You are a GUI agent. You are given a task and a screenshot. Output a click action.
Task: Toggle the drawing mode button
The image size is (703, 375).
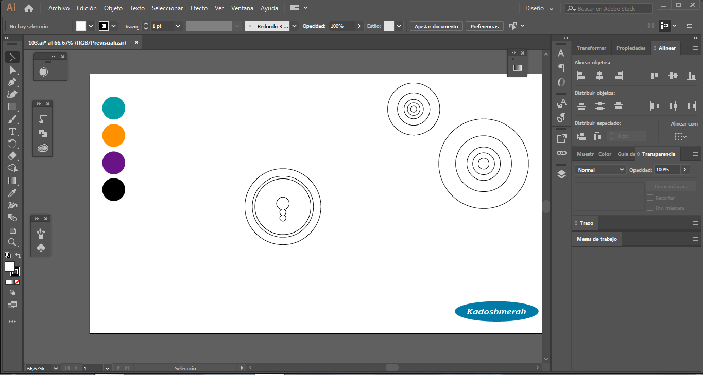(12, 293)
